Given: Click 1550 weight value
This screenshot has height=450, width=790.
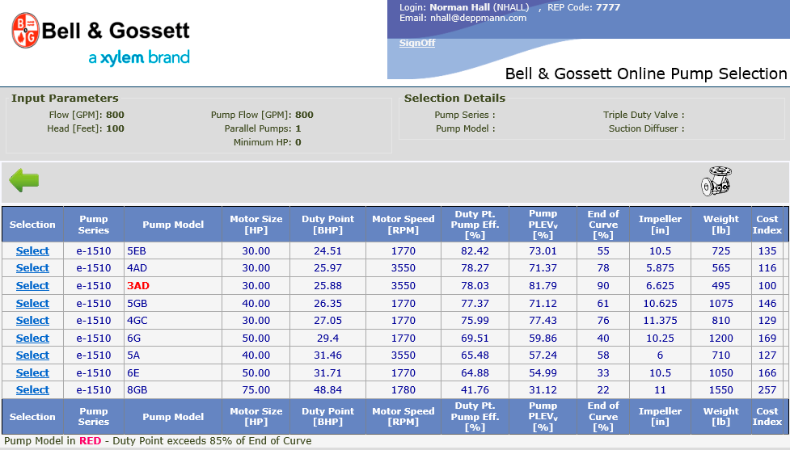Looking at the screenshot, I should click(721, 389).
